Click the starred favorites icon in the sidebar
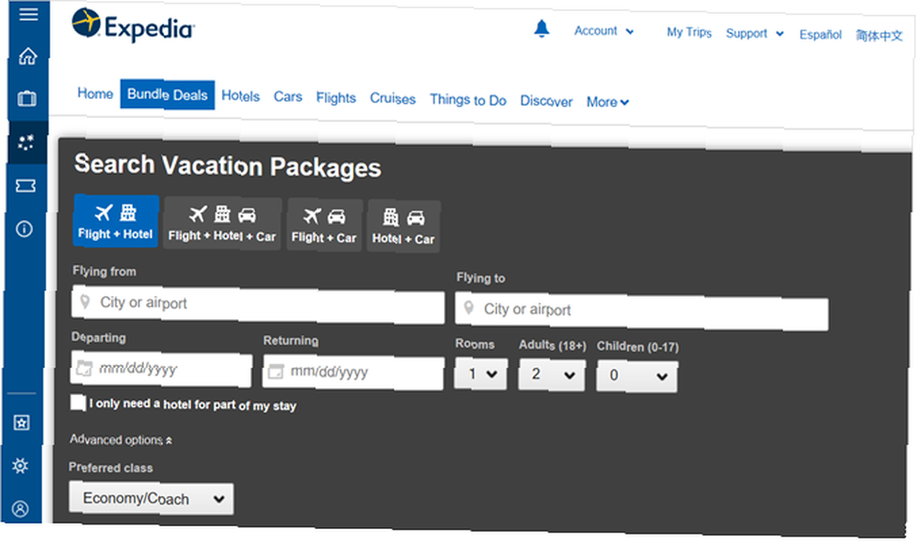 click(x=22, y=423)
